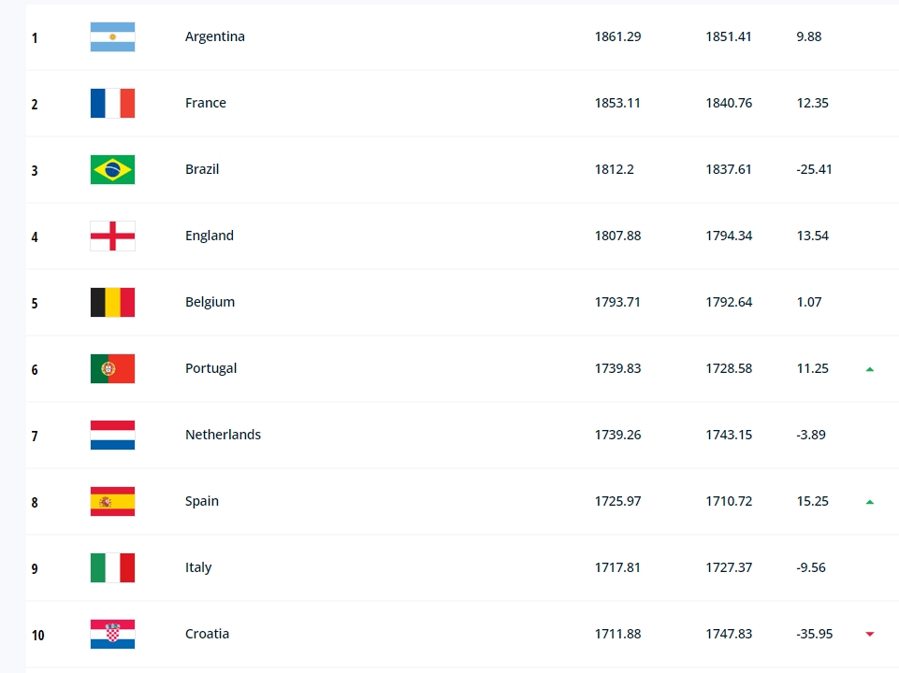Click the Spain flag icon
The height and width of the screenshot is (673, 899).
click(112, 502)
